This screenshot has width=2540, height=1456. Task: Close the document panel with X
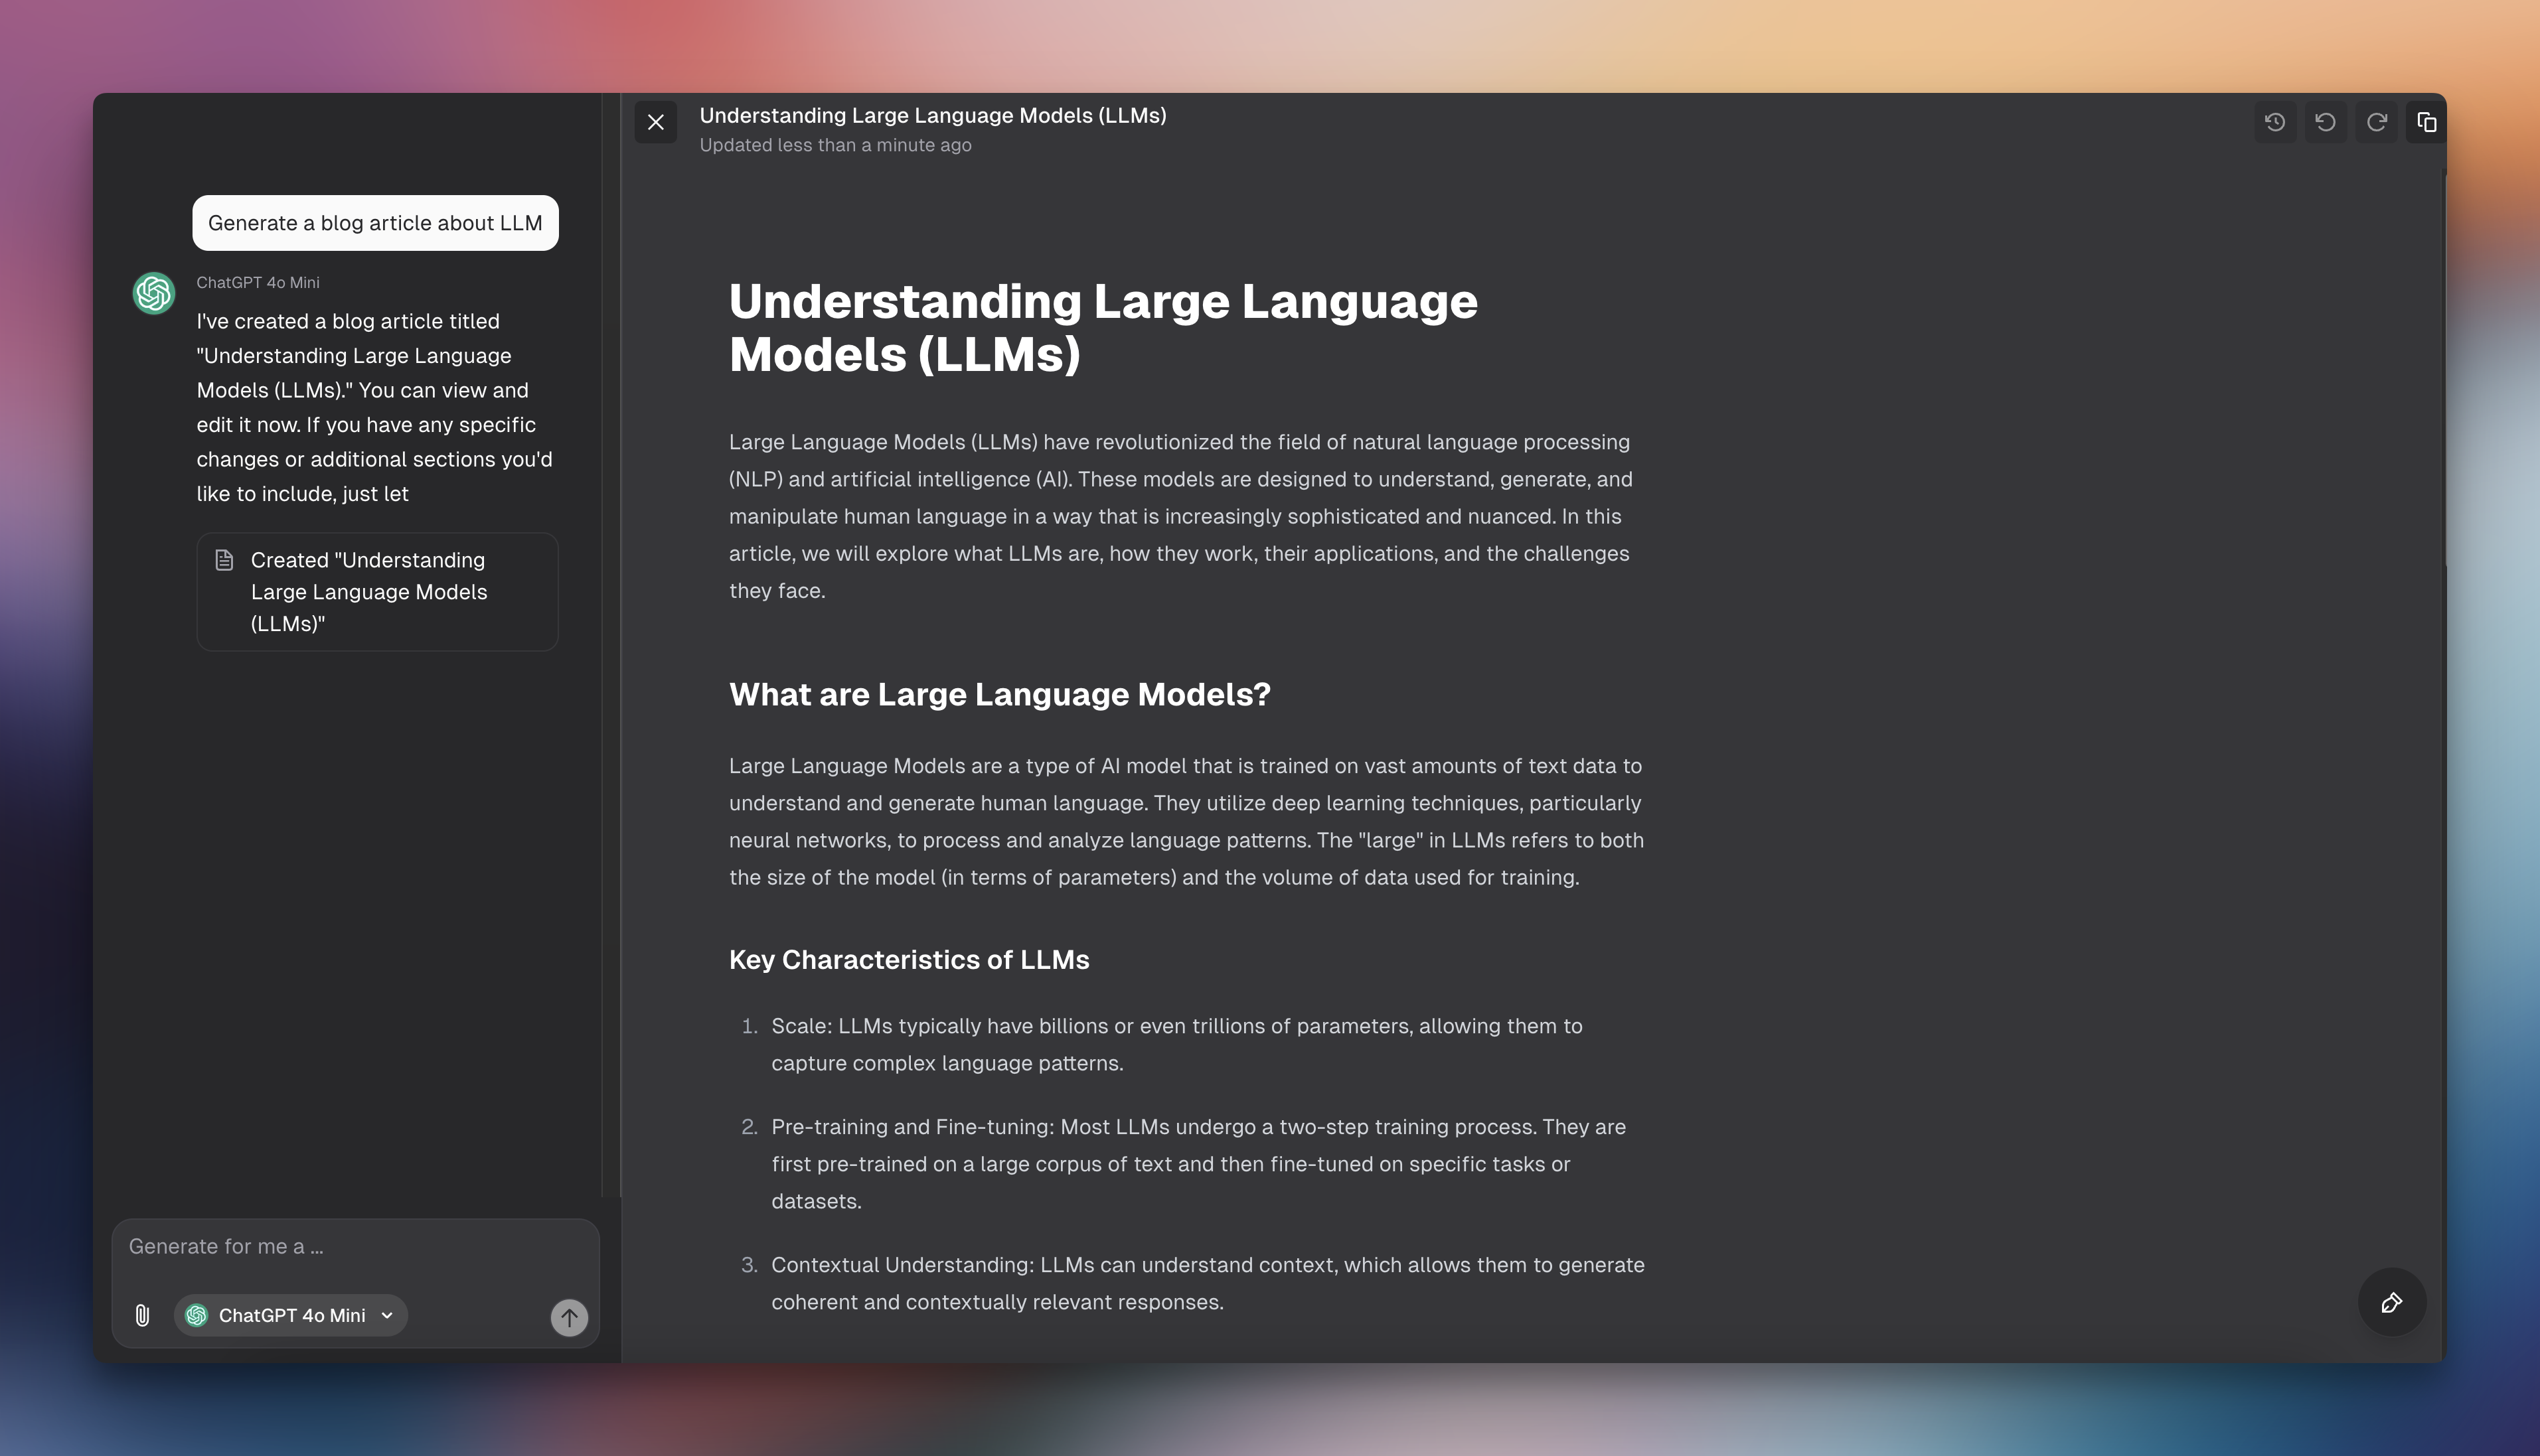point(655,122)
